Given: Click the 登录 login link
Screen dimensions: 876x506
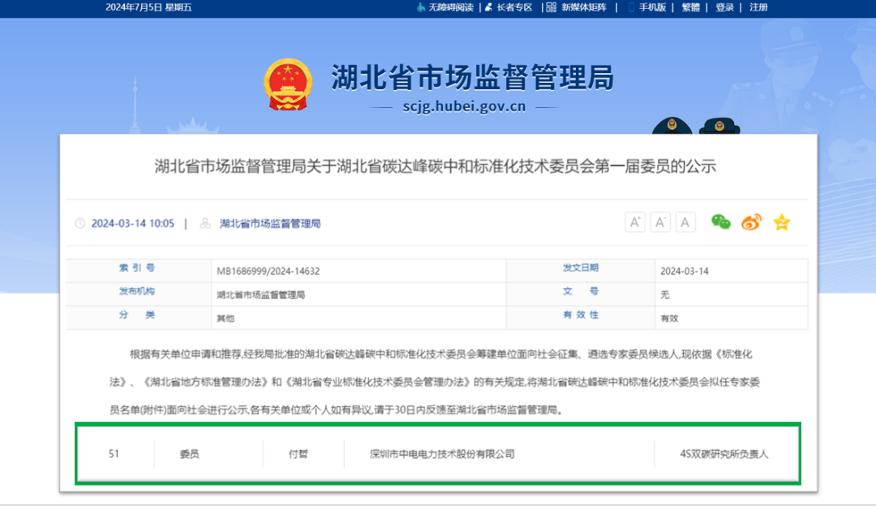Looking at the screenshot, I should [x=724, y=7].
